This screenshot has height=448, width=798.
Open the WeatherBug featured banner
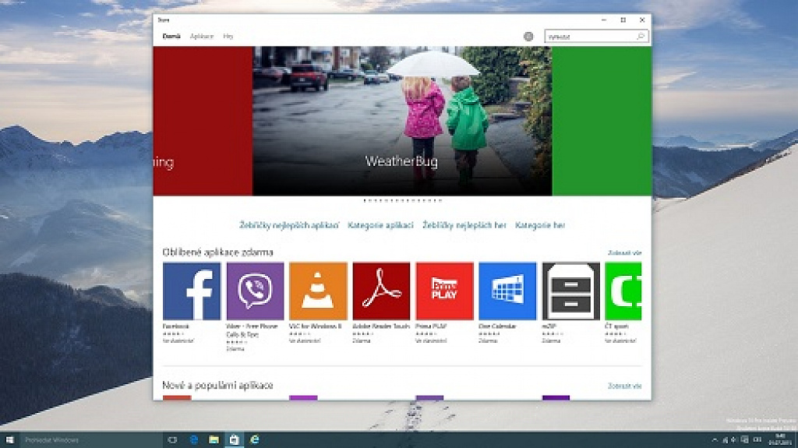[402, 122]
